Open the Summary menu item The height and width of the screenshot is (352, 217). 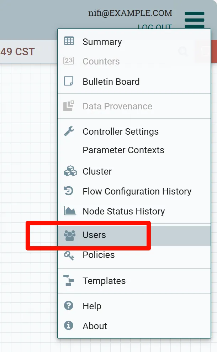pos(102,42)
